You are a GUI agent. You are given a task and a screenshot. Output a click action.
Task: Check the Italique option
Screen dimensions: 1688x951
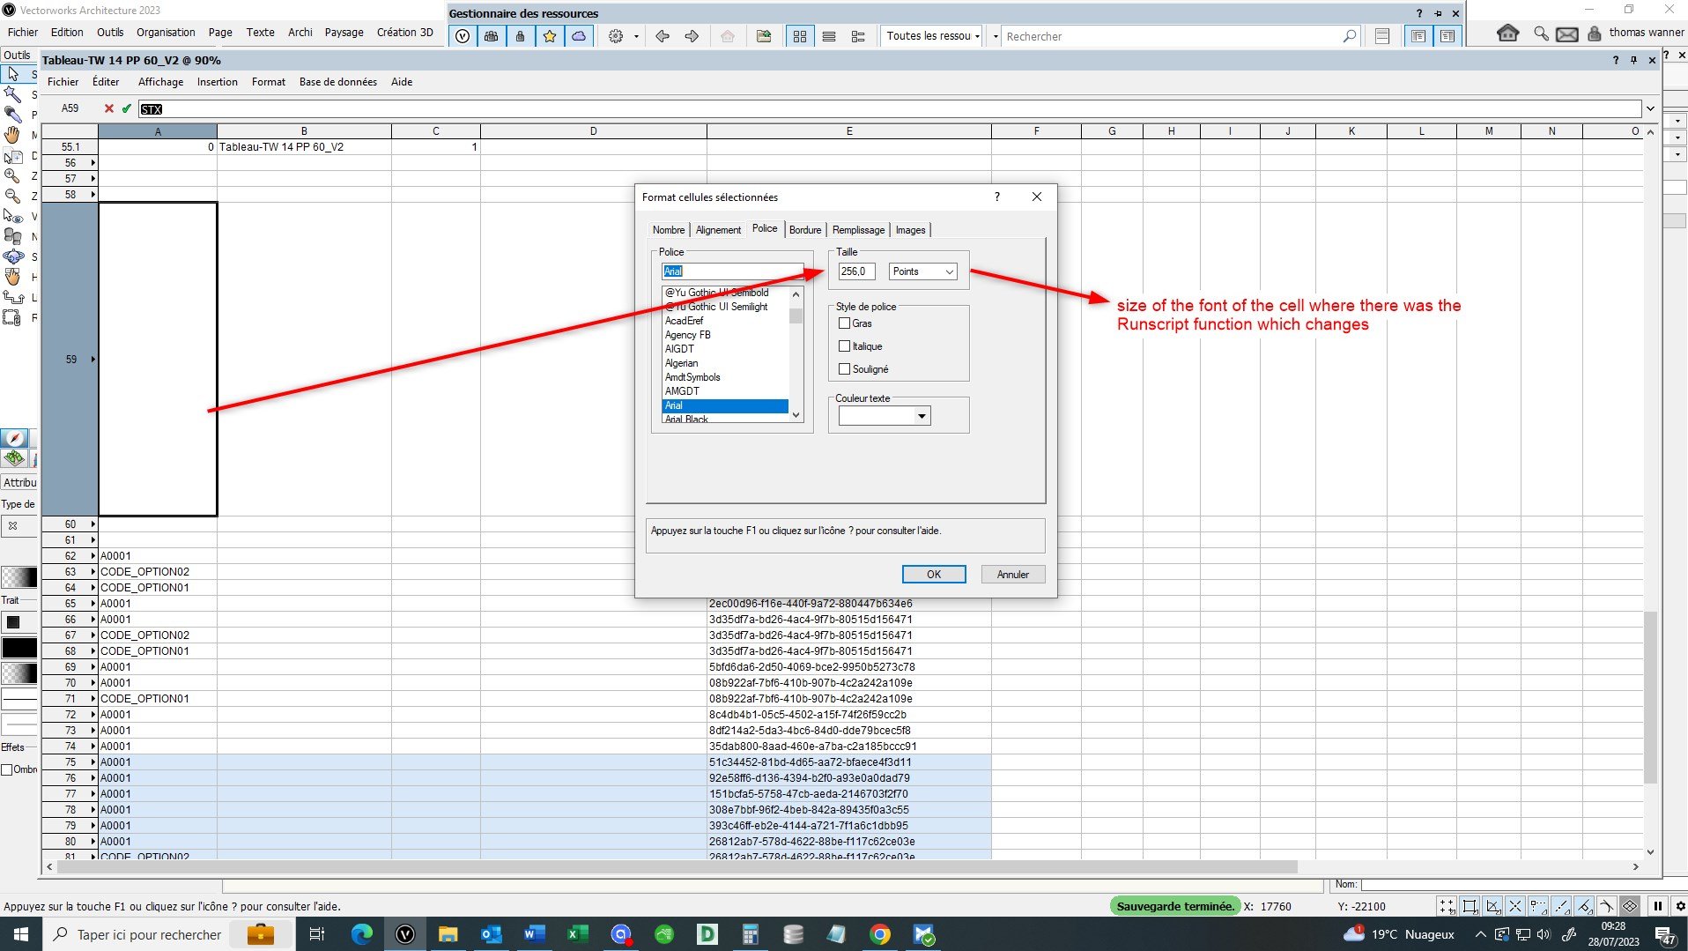(845, 346)
